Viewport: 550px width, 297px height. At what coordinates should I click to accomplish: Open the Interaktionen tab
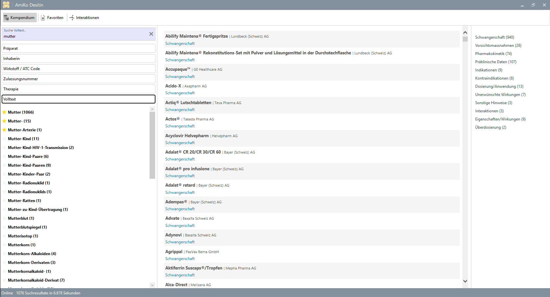[x=84, y=17]
